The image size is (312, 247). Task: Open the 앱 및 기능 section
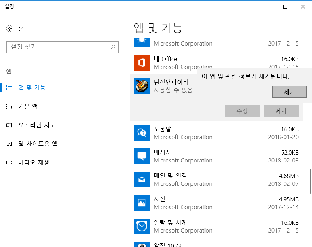[32, 88]
